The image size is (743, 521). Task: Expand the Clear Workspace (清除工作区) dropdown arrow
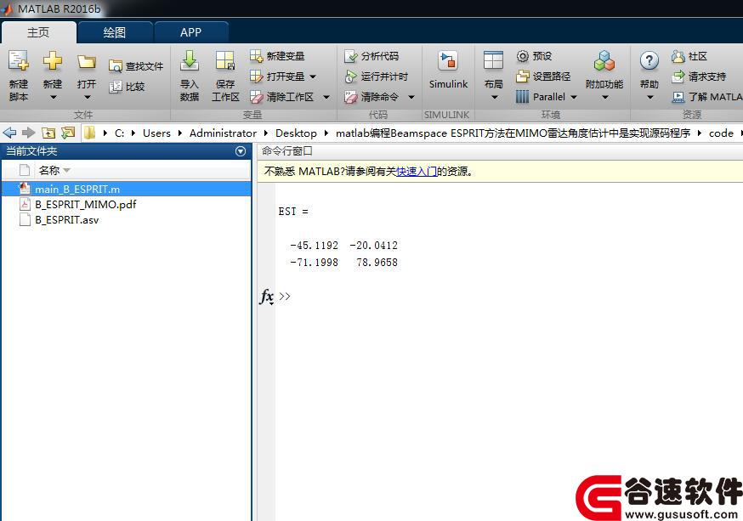[x=326, y=98]
